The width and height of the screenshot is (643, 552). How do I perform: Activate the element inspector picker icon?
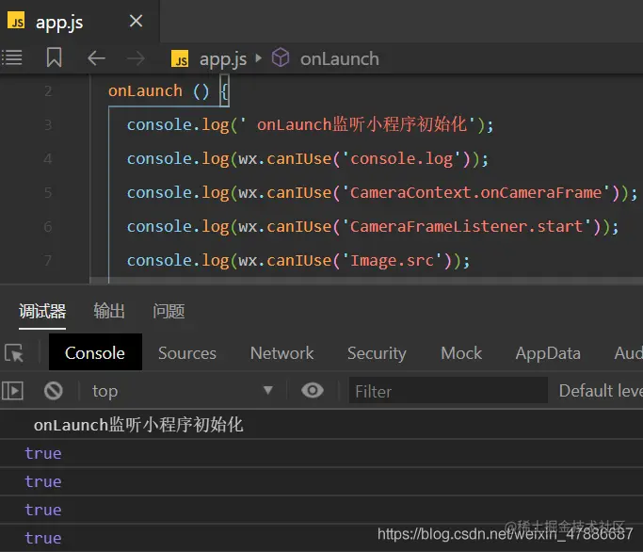point(14,353)
